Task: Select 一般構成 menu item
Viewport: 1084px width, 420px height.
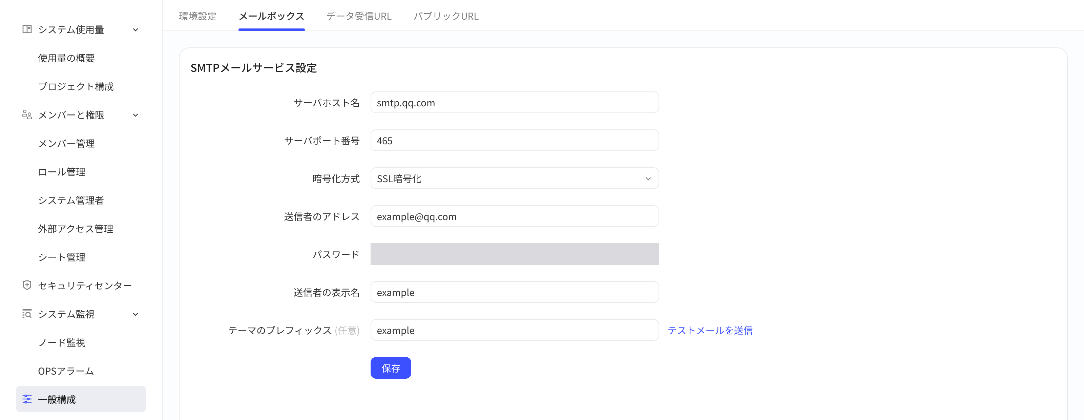Action: pyautogui.click(x=81, y=399)
